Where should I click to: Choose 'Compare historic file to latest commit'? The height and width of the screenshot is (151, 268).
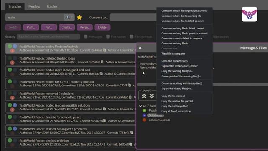(183, 21)
